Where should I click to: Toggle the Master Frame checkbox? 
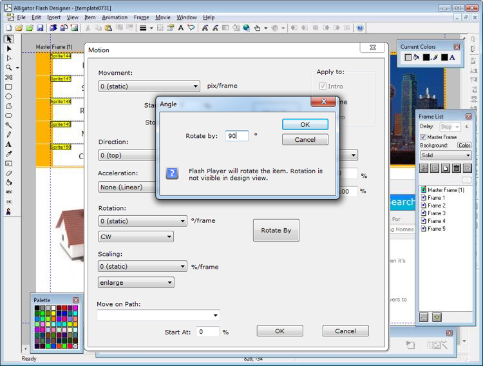(423, 137)
